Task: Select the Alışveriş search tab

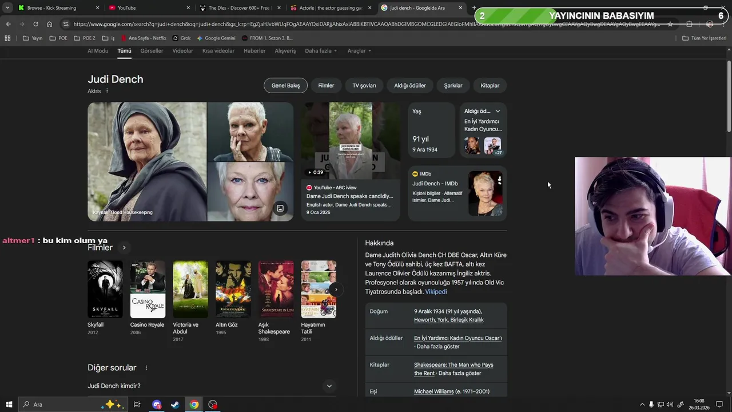Action: (x=285, y=51)
